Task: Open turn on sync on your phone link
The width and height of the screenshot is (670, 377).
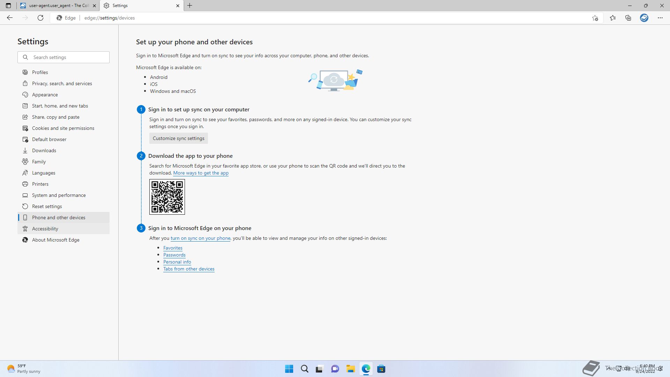Action: tap(200, 238)
